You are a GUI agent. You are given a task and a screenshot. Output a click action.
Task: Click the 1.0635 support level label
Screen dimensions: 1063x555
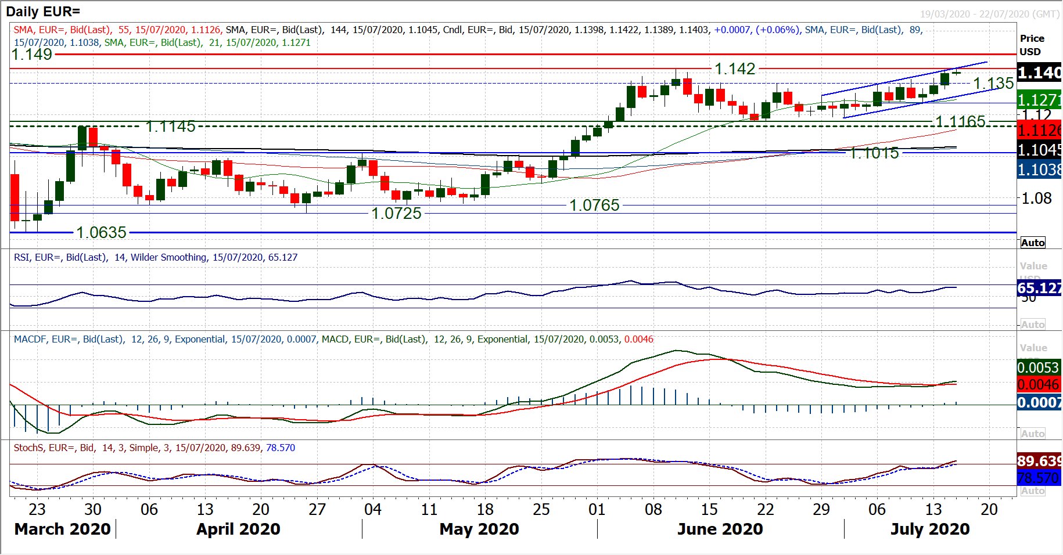tap(102, 233)
